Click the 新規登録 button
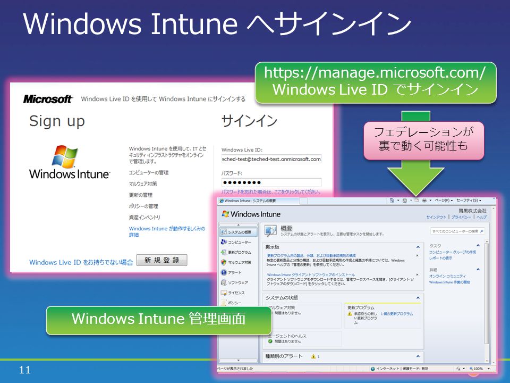This screenshot has width=510, height=383. 161,260
